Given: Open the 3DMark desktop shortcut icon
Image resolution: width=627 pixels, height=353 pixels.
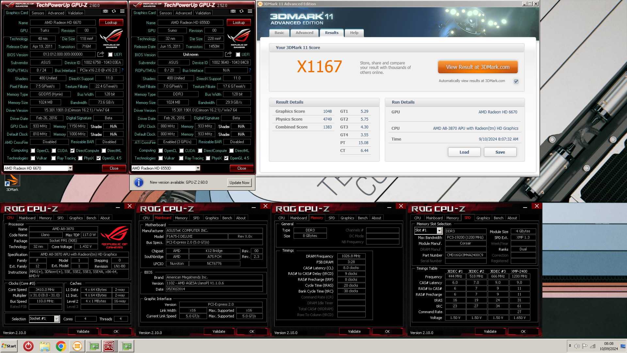Looking at the screenshot, I should [12, 183].
